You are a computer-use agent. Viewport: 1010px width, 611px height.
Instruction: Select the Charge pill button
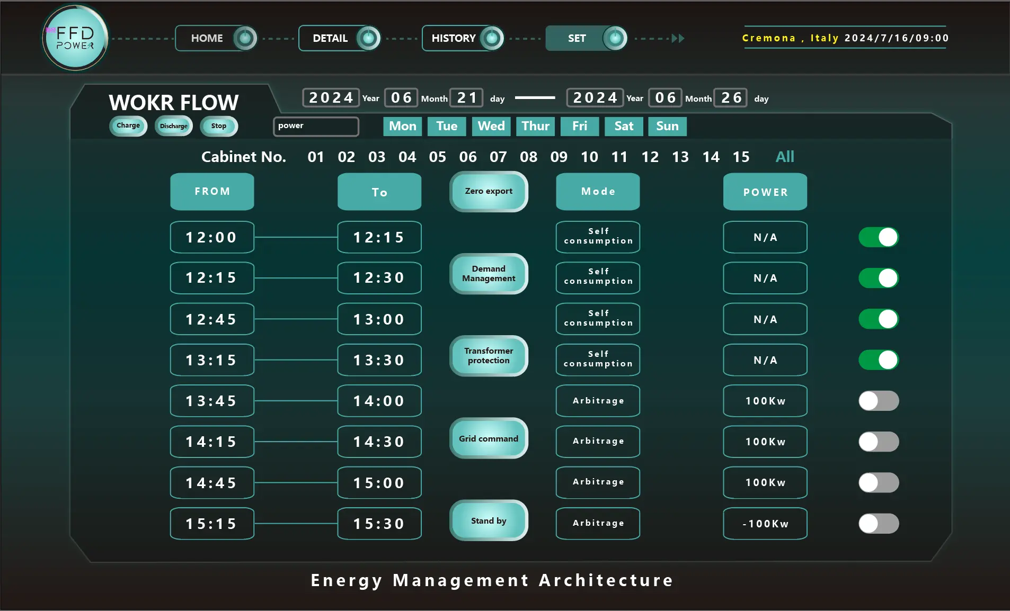128,126
